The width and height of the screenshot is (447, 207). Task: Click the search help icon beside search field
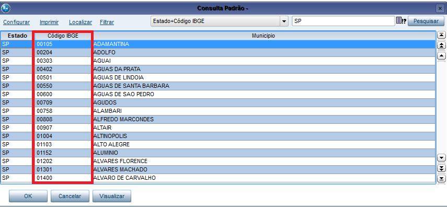tap(401, 21)
